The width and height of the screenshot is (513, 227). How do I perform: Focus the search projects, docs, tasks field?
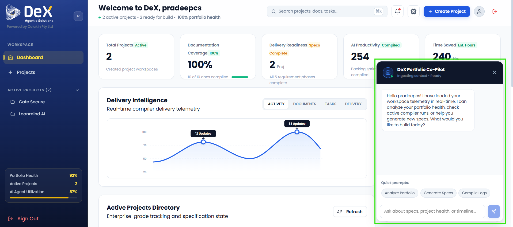coord(327,11)
